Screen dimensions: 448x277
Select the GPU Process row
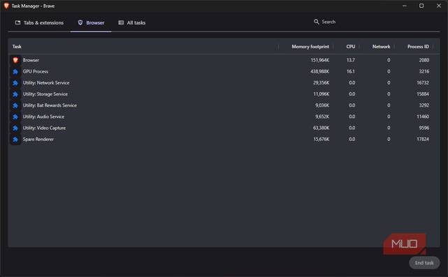point(224,71)
